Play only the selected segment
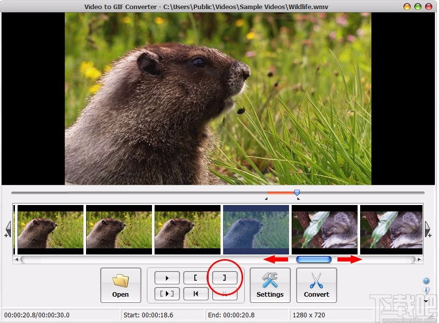 pos(166,293)
